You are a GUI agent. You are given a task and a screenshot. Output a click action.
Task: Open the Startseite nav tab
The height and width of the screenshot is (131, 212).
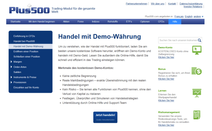point(16,22)
